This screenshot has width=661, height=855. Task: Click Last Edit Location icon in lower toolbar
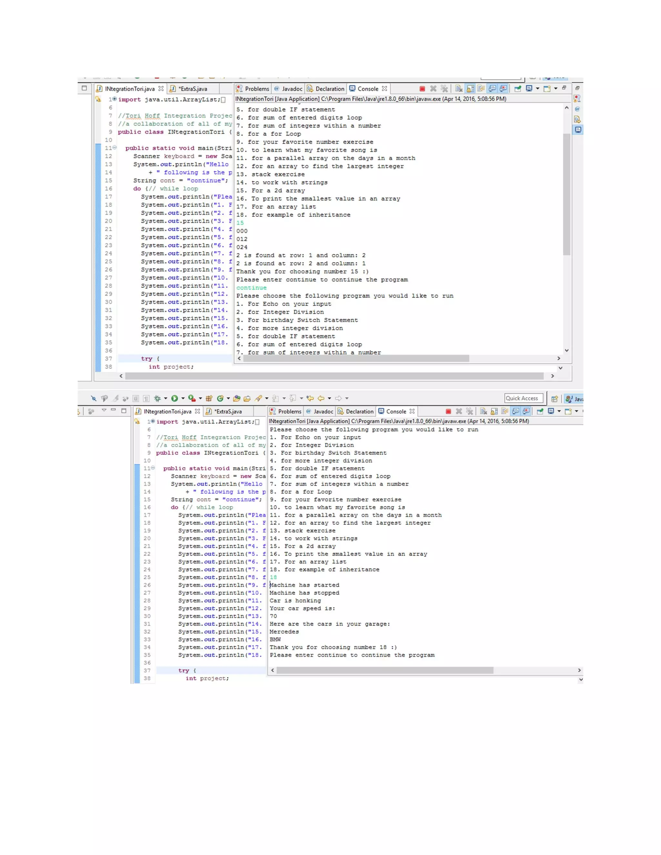(x=310, y=398)
